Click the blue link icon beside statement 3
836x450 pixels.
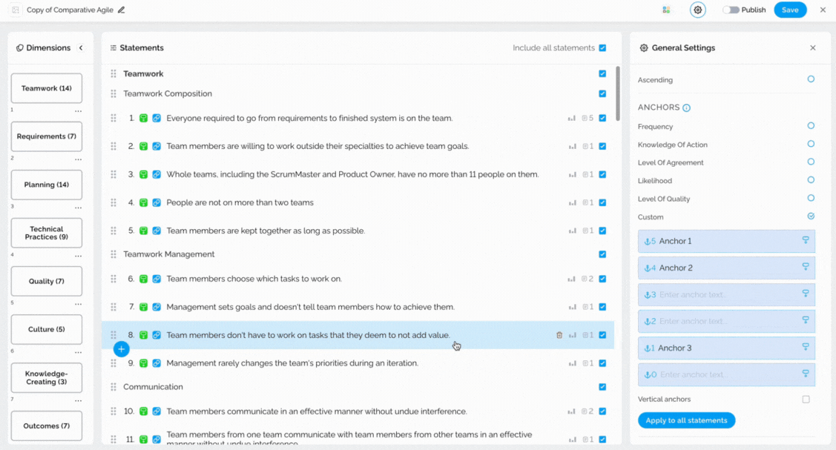[x=157, y=174]
